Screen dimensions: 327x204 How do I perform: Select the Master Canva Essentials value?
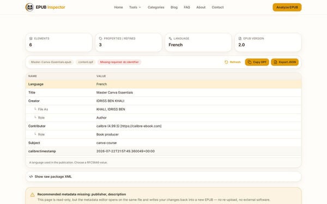point(114,92)
